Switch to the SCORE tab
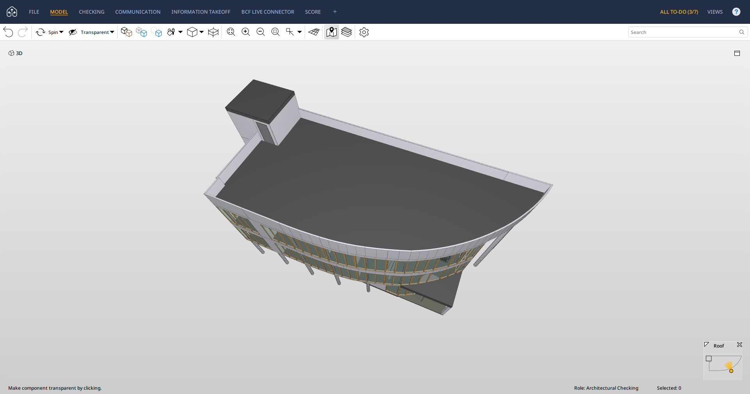Viewport: 750px width, 394px height. click(x=313, y=12)
